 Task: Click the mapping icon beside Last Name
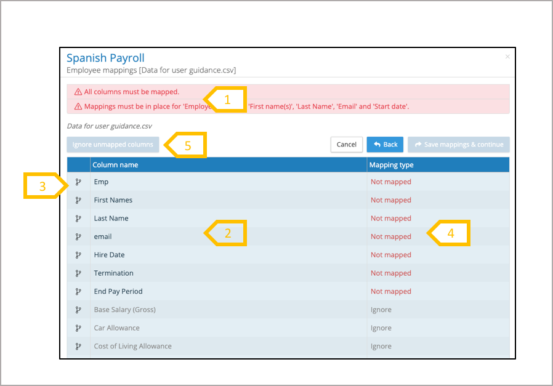(x=78, y=219)
